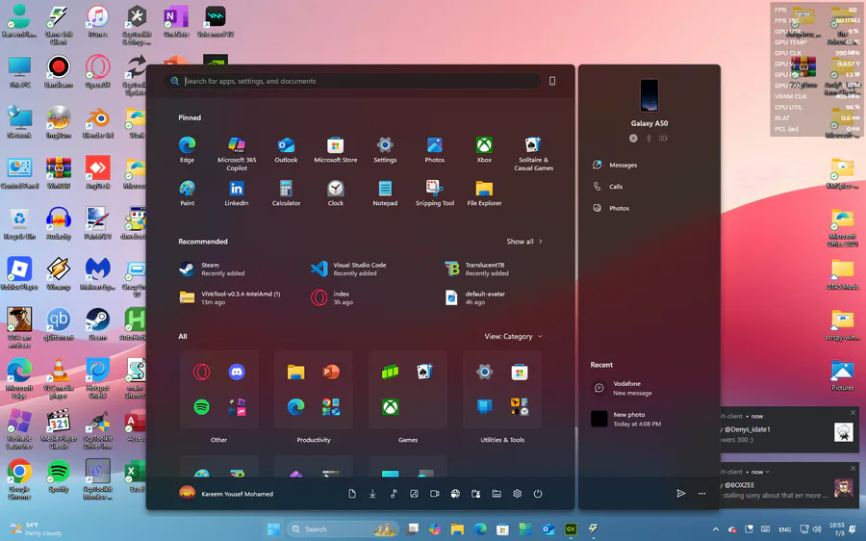866x541 pixels.
Task: Launch Microsoft 365 Copilot pinned app
Action: click(x=237, y=153)
